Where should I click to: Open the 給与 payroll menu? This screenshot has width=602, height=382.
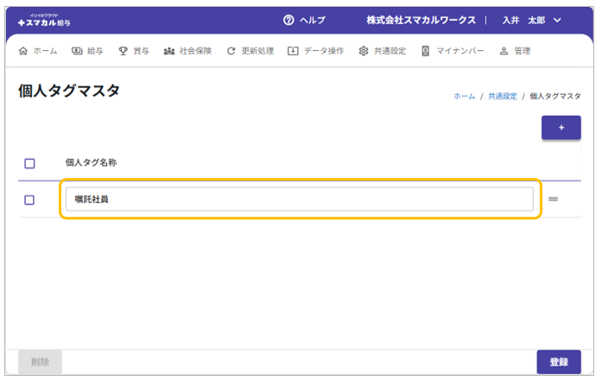pyautogui.click(x=87, y=51)
